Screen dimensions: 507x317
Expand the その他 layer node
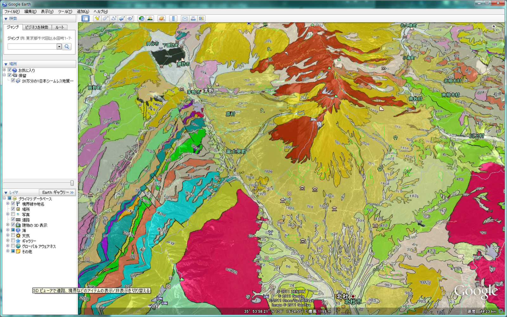(8, 251)
